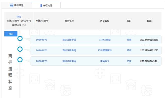Screen dimensions: 165x98
Task: Click the 打印 button
Action: point(11,34)
